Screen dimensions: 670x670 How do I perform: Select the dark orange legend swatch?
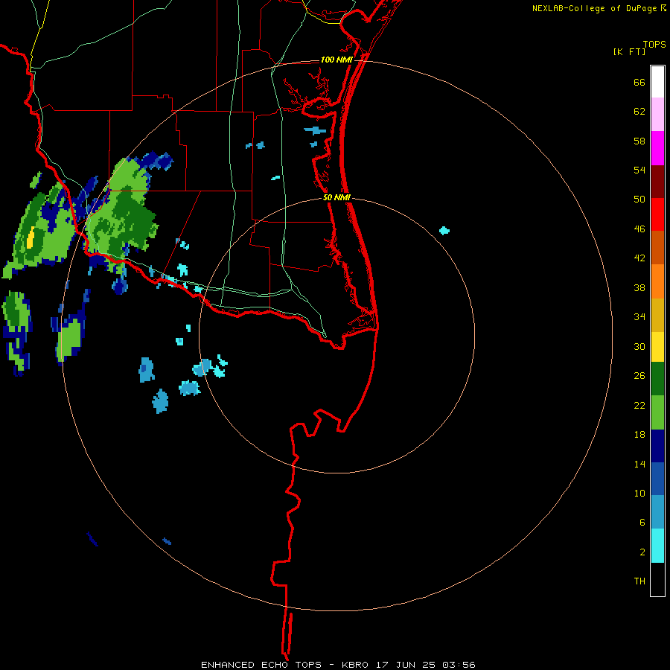(657, 247)
